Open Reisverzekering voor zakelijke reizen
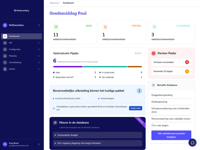This screenshot has height=150, width=200. (171, 119)
